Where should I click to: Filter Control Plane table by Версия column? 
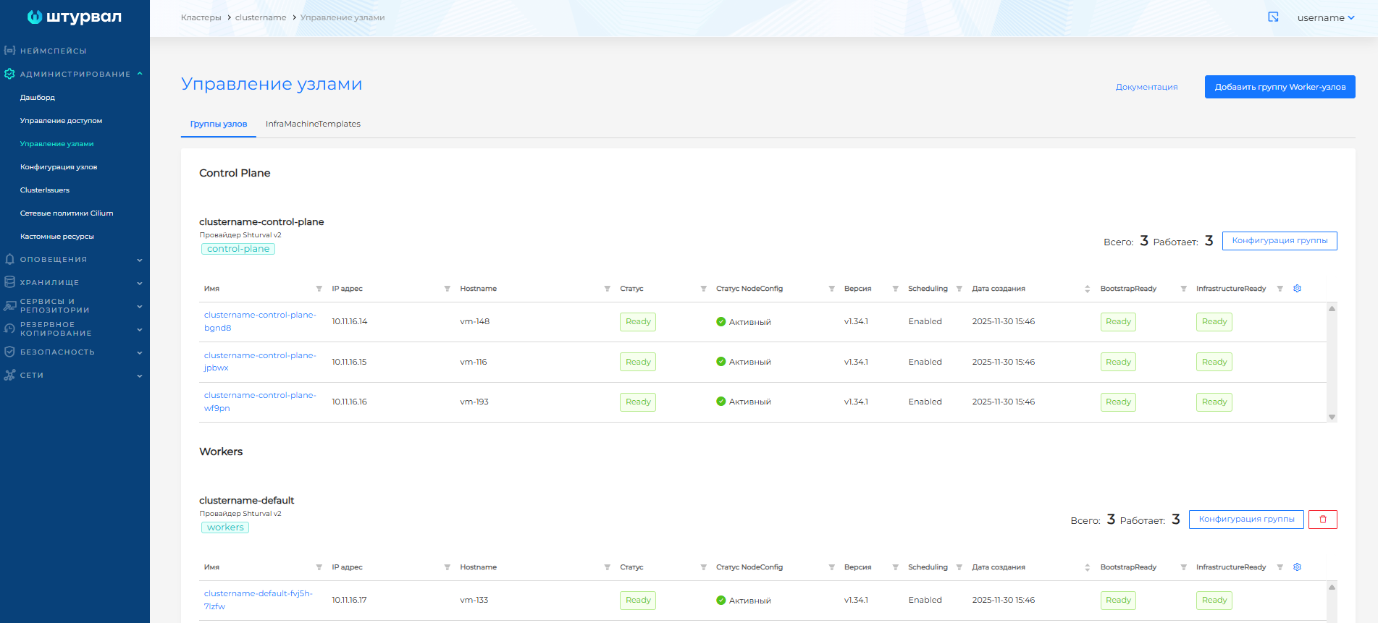click(895, 289)
